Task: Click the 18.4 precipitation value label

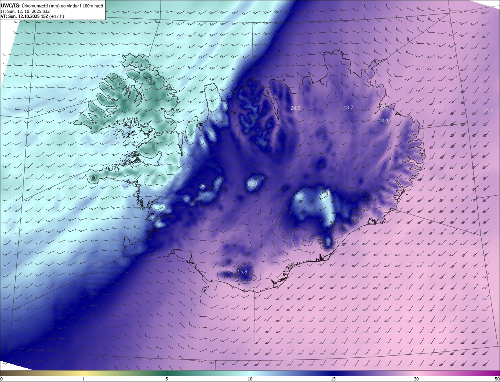Action: tap(383, 121)
